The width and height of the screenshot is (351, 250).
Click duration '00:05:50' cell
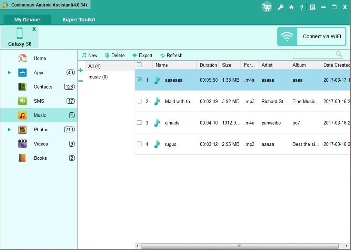point(209,80)
